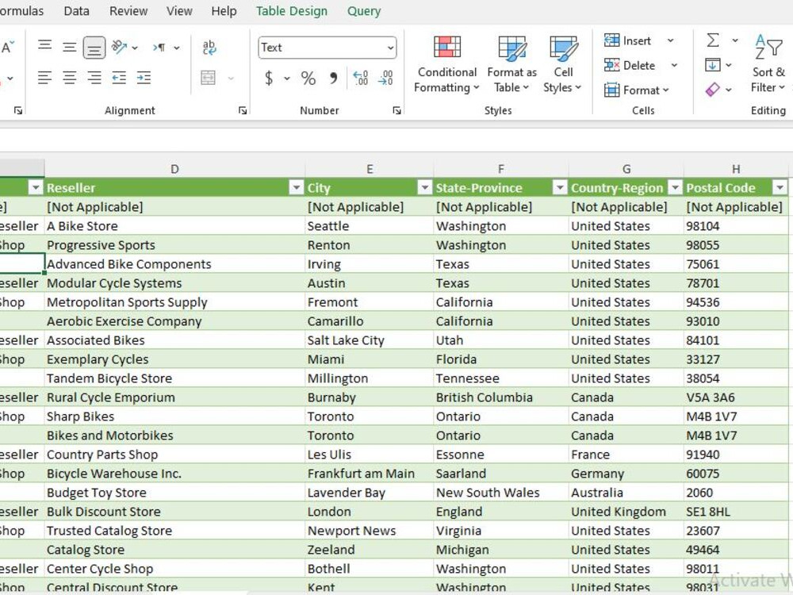The width and height of the screenshot is (793, 595).
Task: Click the Orientation text angle icon
Action: click(x=119, y=47)
